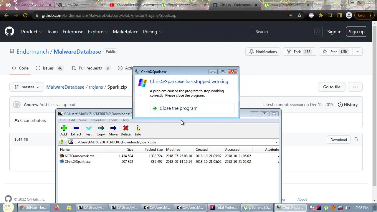Viewport: 377px width, 212px height.
Task: Open the commit History link
Action: pos(348,105)
